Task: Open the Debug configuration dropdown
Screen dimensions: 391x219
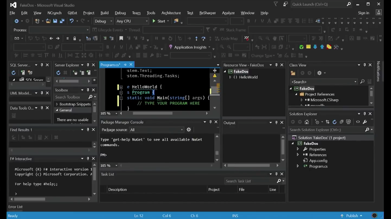Action: point(103,21)
